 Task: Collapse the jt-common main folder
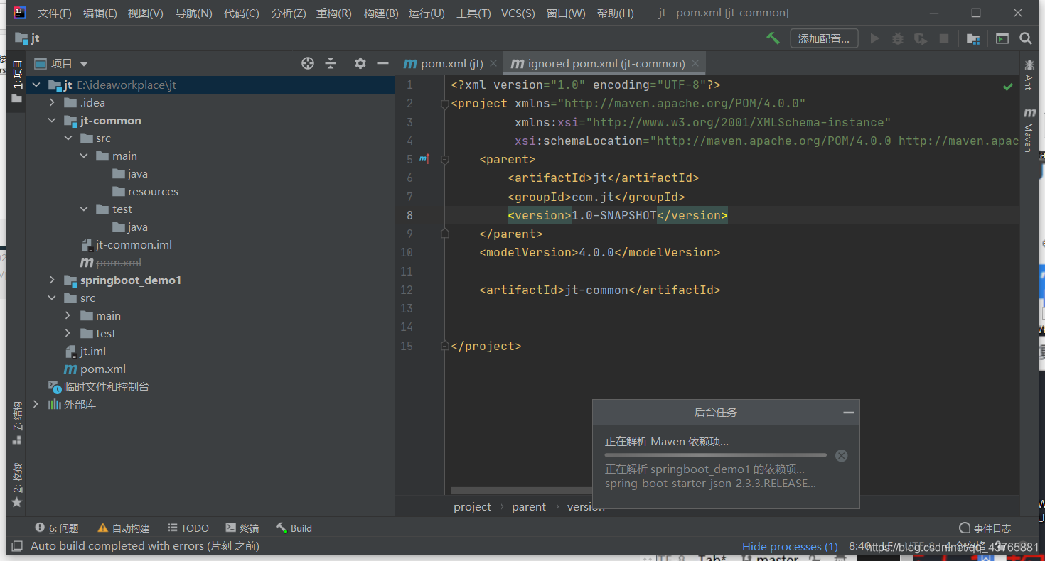click(x=84, y=156)
